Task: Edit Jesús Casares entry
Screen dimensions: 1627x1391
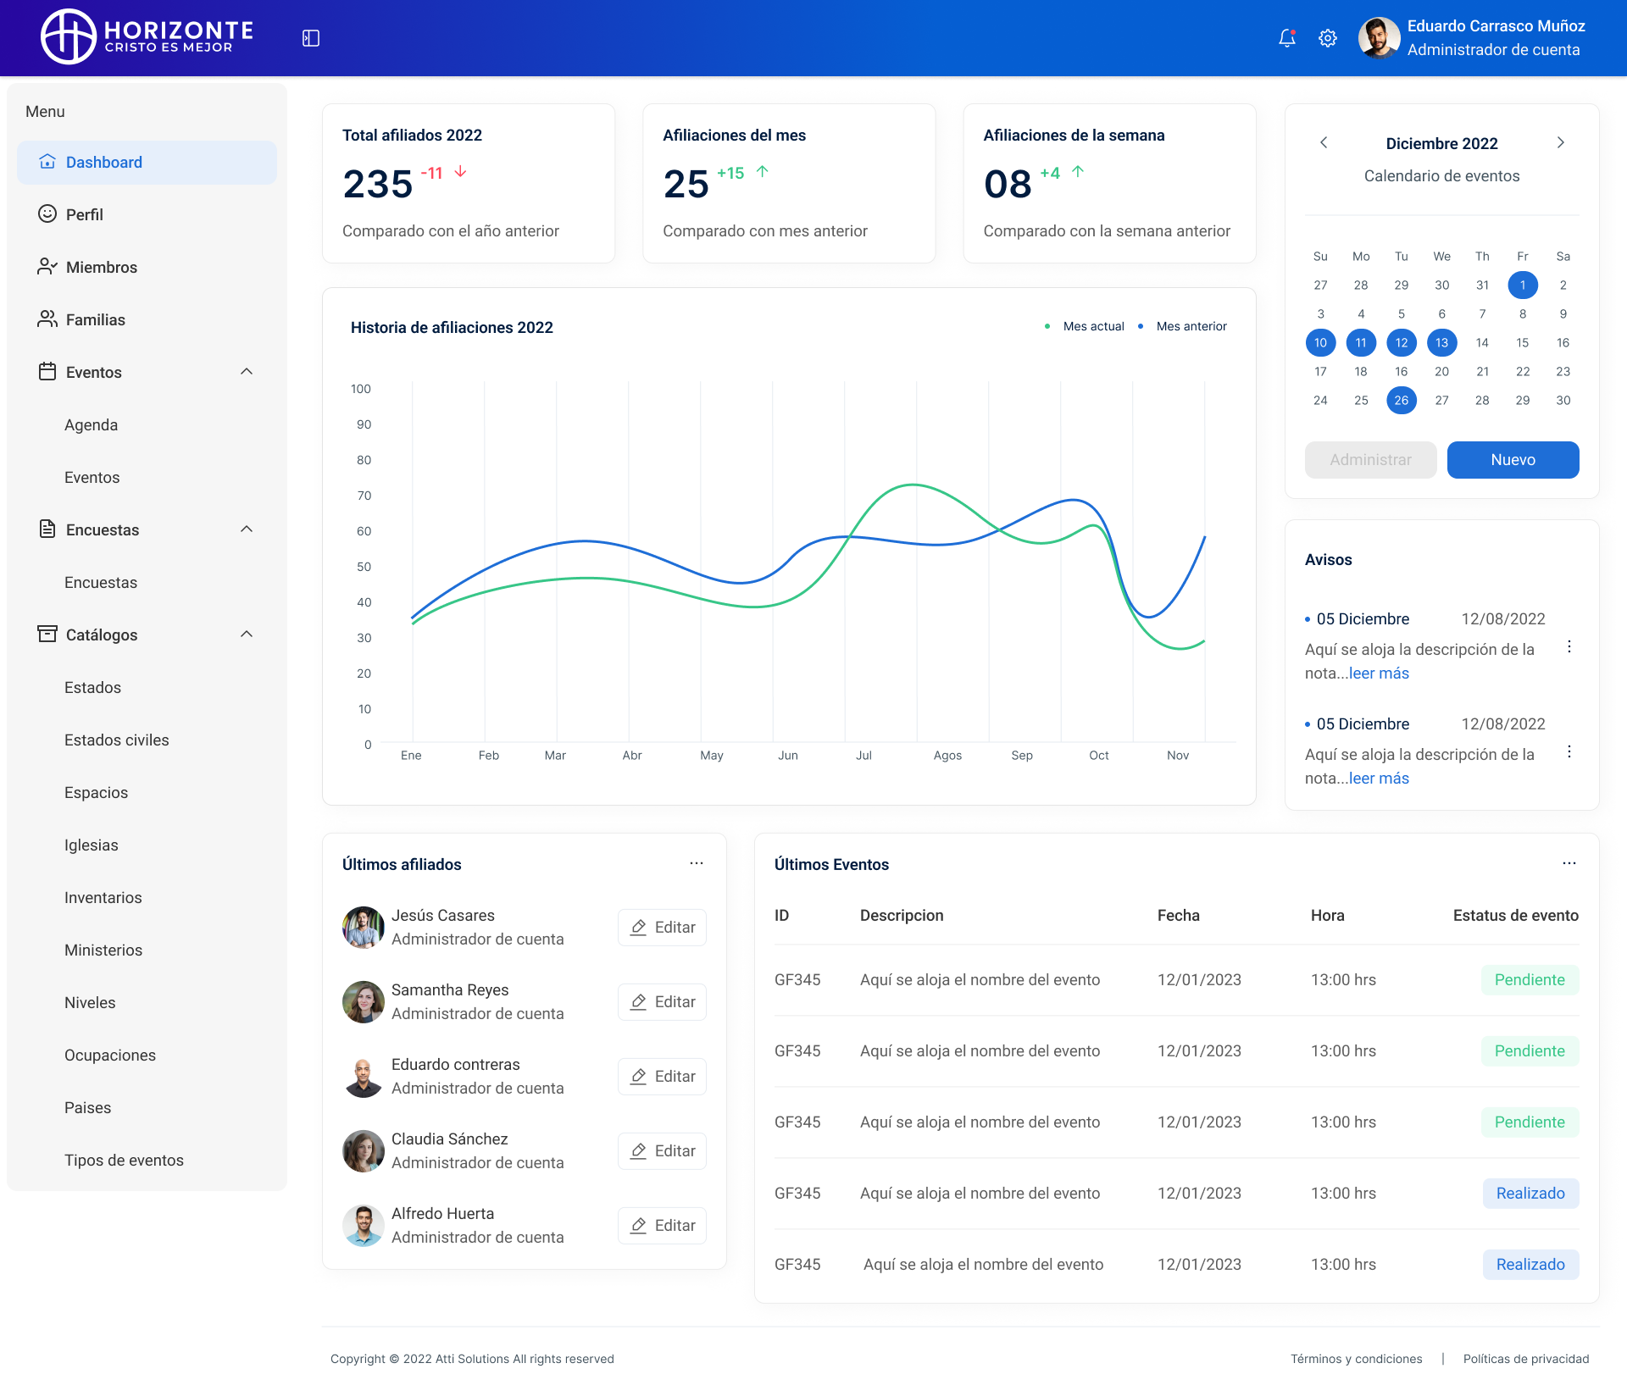Action: (662, 928)
